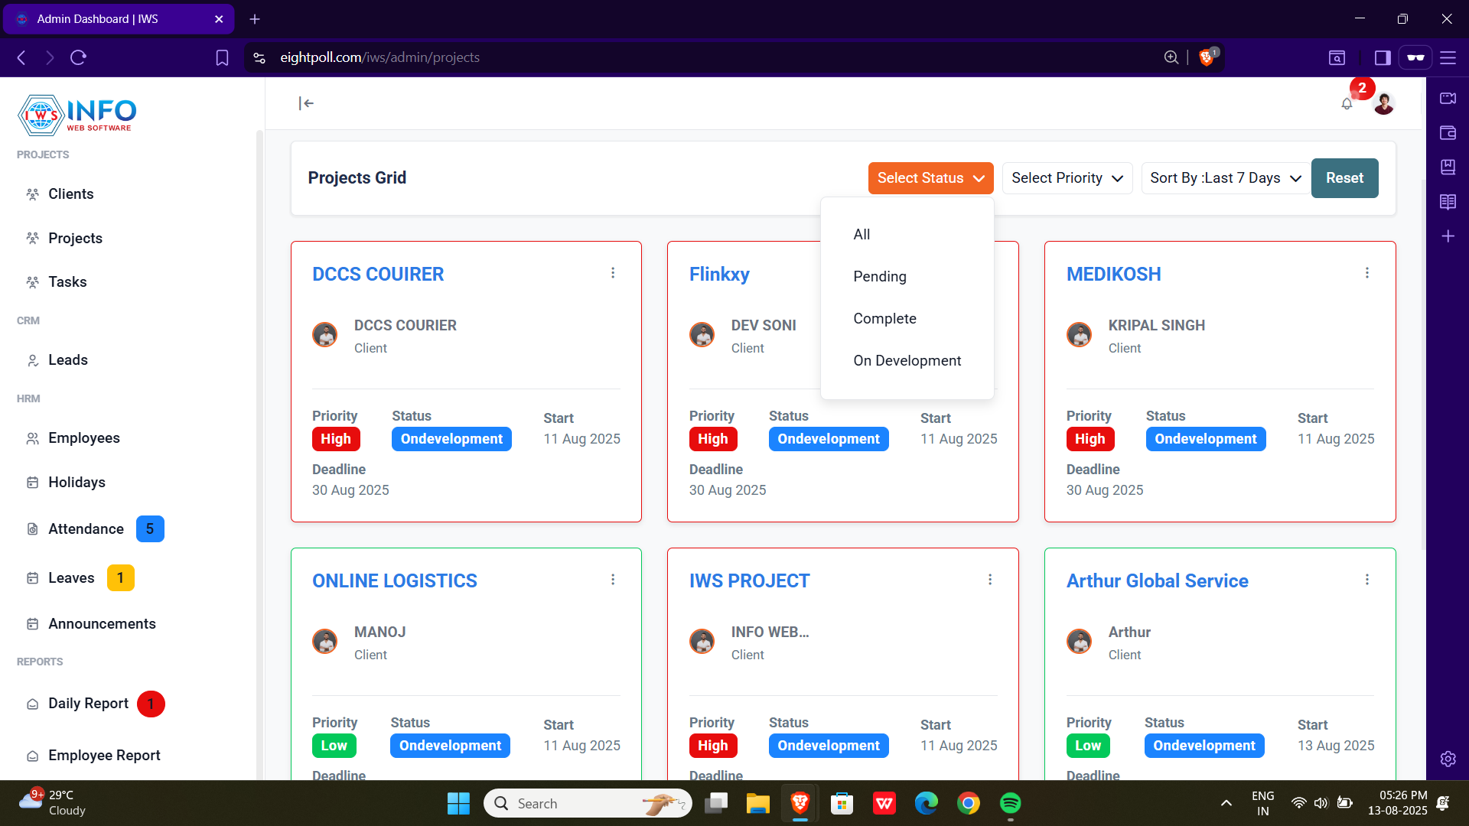The image size is (1469, 826).
Task: Open the Select Status dropdown
Action: (x=930, y=178)
